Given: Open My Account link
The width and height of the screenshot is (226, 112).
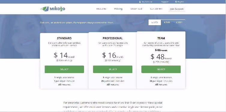Looking at the screenshot, I should (x=147, y=2).
